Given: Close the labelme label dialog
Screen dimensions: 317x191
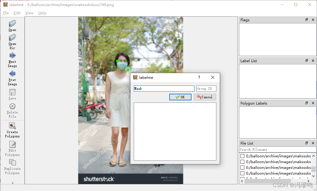Looking at the screenshot, I should click(213, 77).
